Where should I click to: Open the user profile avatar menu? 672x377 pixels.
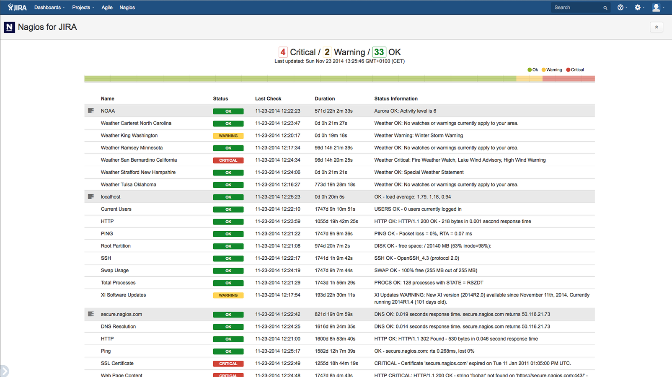point(658,8)
